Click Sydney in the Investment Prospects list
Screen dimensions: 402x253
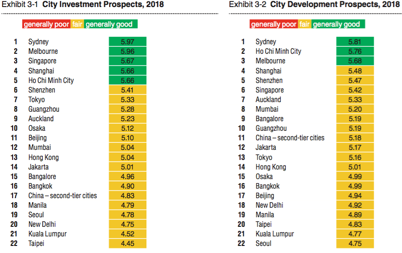(38, 42)
